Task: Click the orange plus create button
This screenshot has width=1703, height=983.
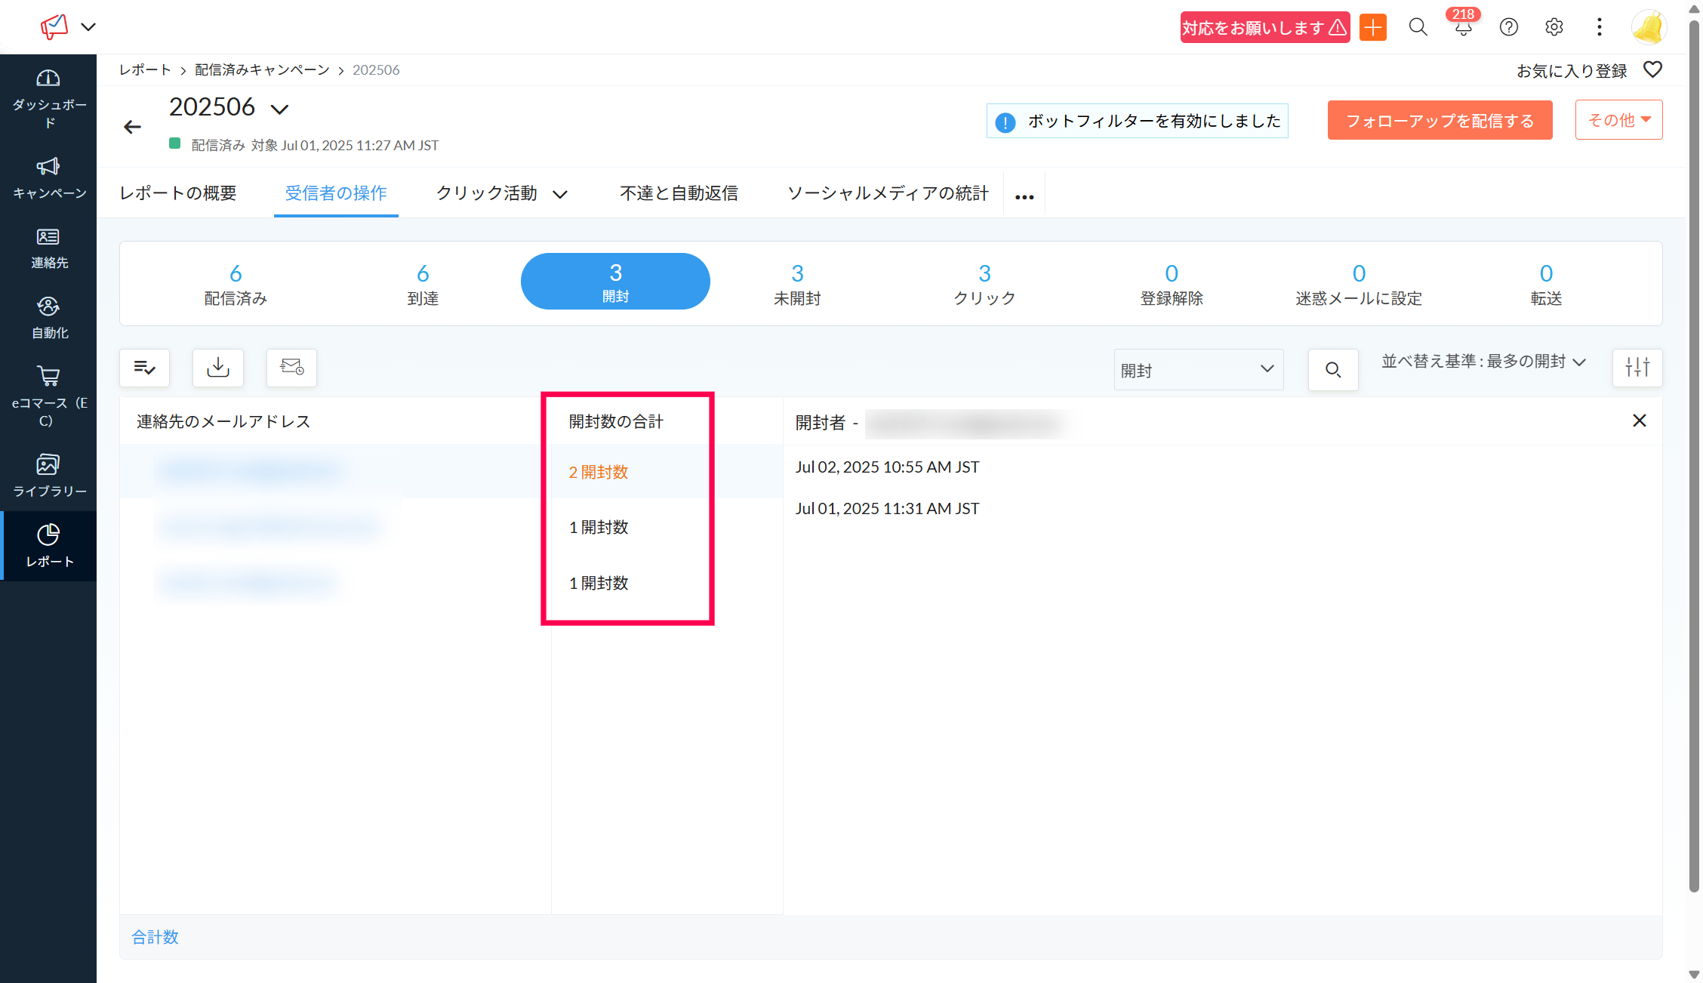Action: (x=1373, y=27)
